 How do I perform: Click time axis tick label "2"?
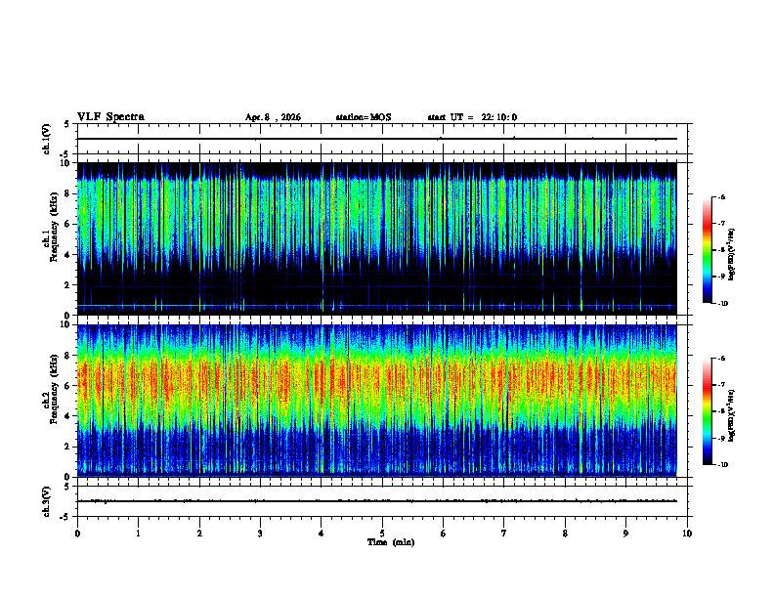(199, 534)
